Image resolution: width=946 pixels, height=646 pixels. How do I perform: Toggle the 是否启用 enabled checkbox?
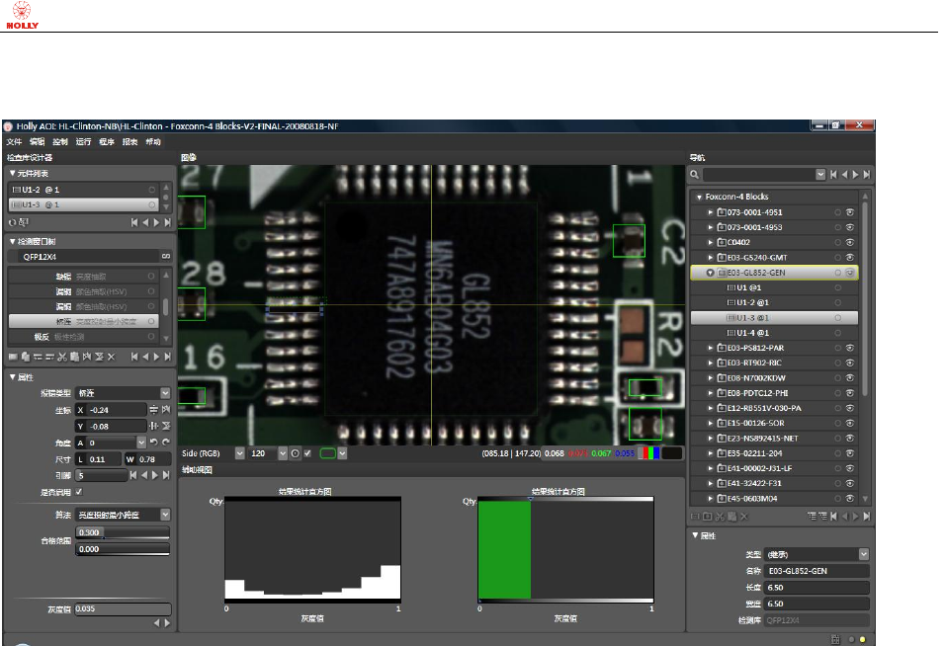(x=79, y=492)
